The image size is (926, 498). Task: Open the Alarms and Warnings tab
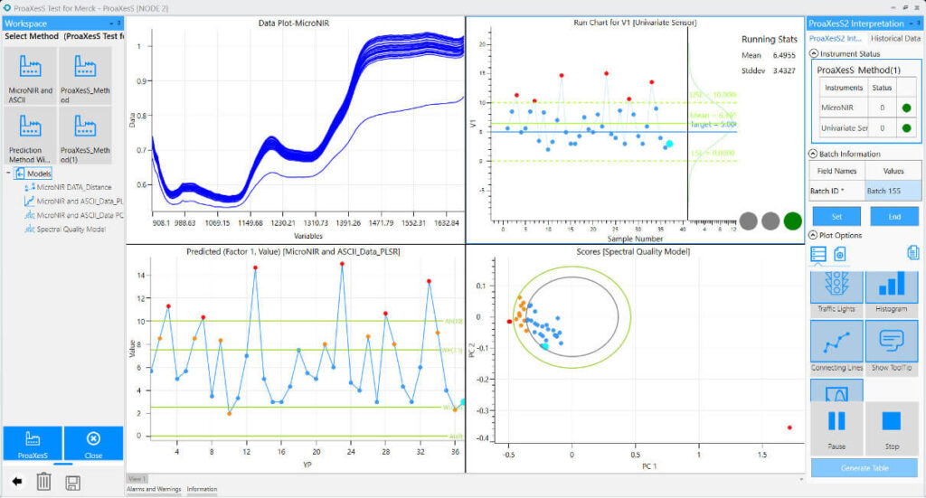[x=154, y=489]
